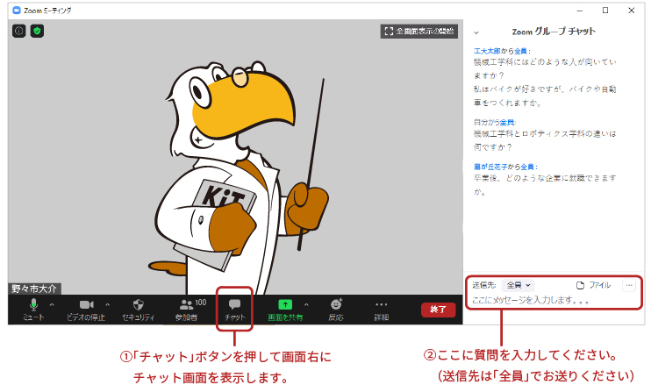Image resolution: width=651 pixels, height=392 pixels.
Task: Start fullscreen with 全画面表示の開始
Action: pos(418,31)
